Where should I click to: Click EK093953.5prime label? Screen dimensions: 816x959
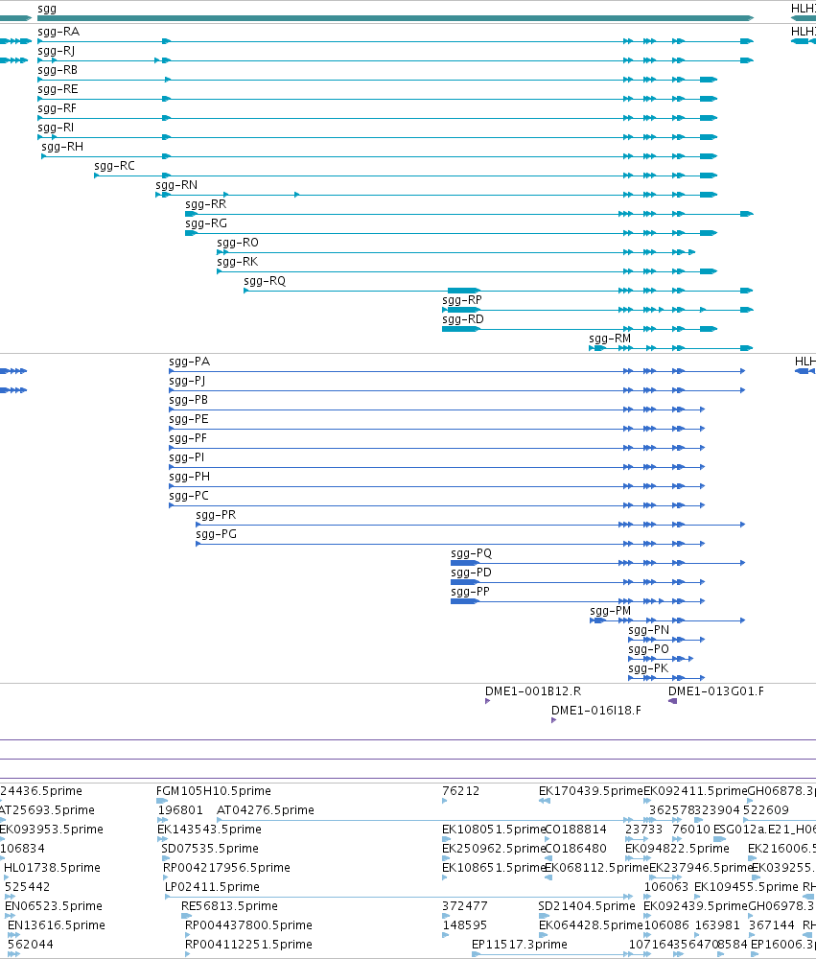pos(52,830)
